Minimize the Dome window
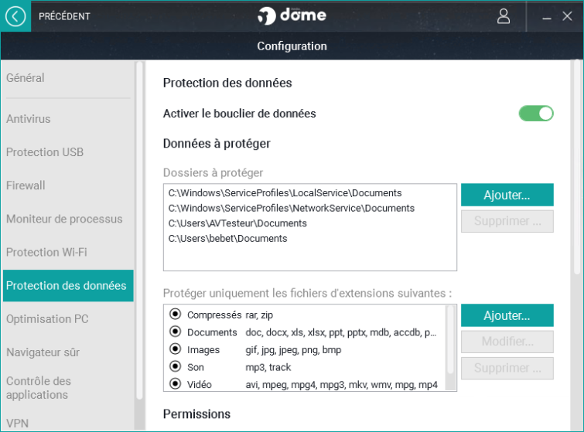 tap(547, 16)
